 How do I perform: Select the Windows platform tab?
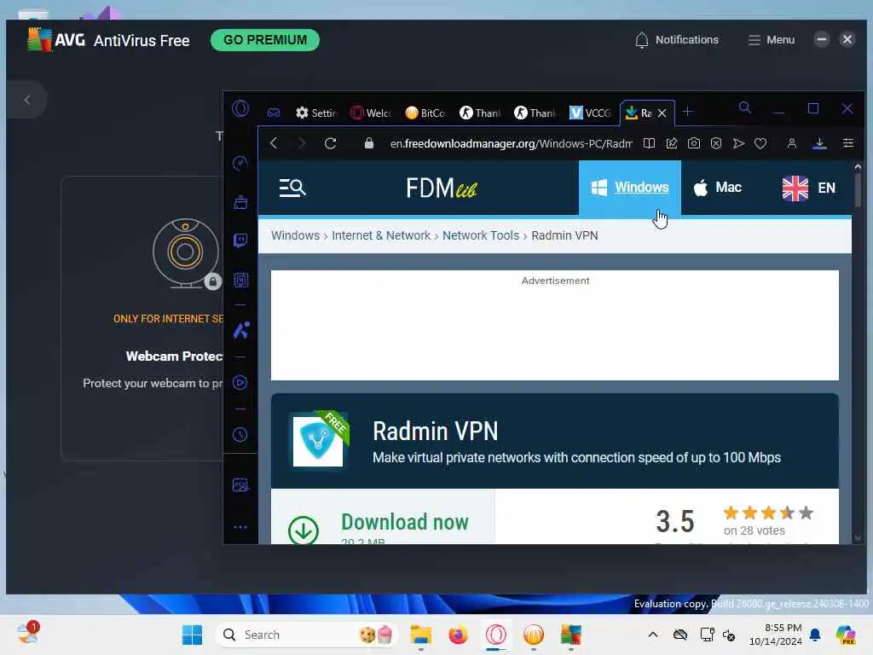pyautogui.click(x=630, y=188)
